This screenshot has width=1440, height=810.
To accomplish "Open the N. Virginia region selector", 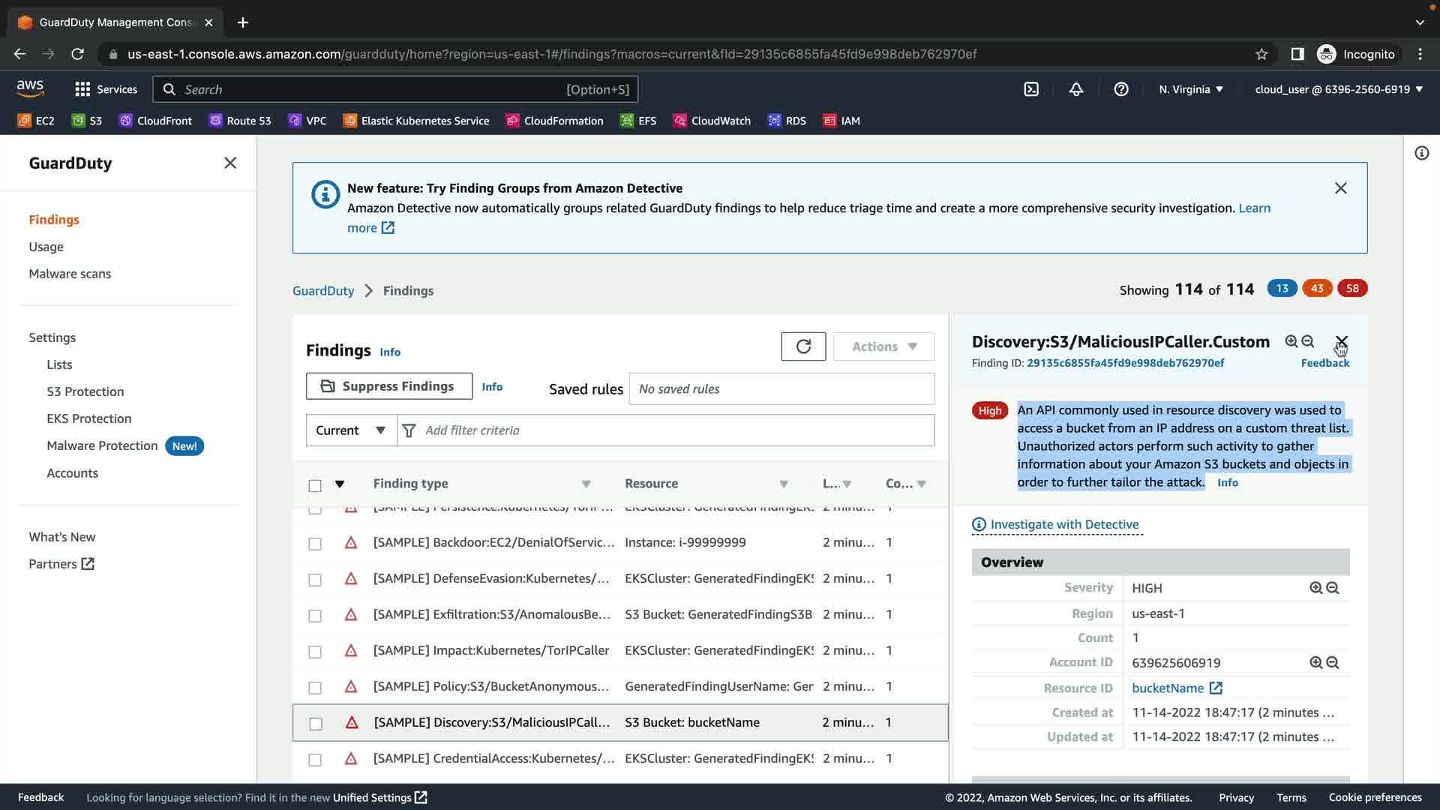I will click(1190, 89).
